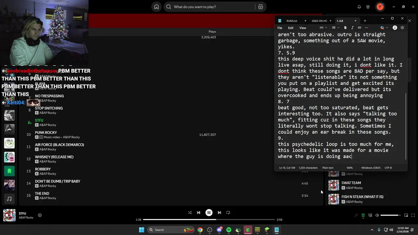Toggle italic formatting in Notepad
The height and width of the screenshot is (235, 418).
[x=352, y=28]
